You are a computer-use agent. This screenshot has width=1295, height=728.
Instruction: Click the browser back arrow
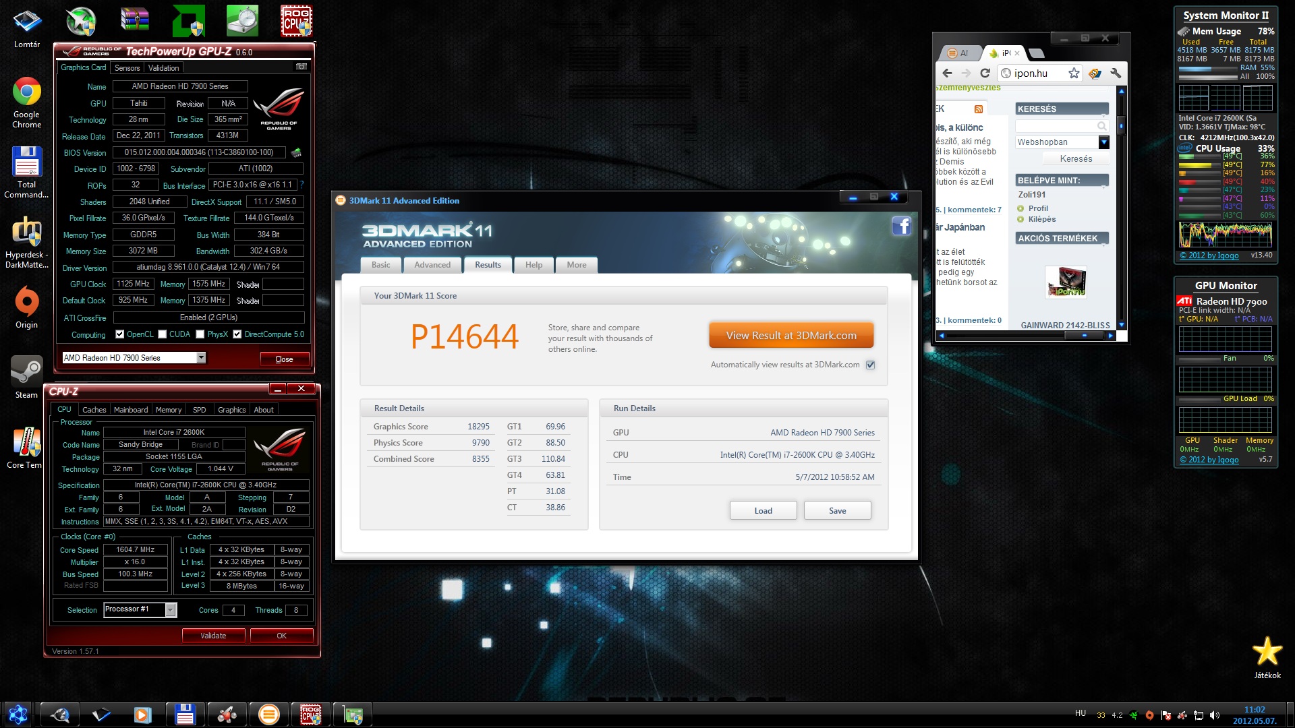947,73
